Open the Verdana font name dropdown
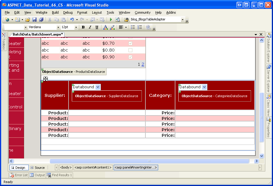273x186 pixels. coord(58,27)
